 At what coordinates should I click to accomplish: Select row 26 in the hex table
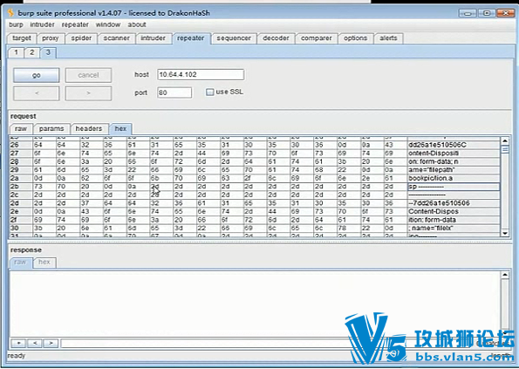click(255, 145)
